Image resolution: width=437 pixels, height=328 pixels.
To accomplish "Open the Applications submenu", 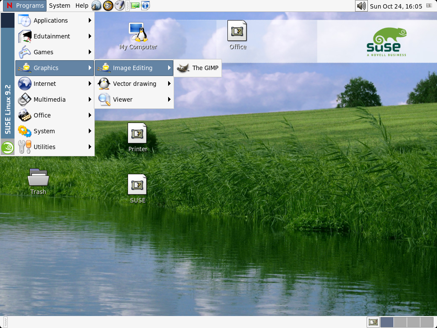I will (55, 20).
